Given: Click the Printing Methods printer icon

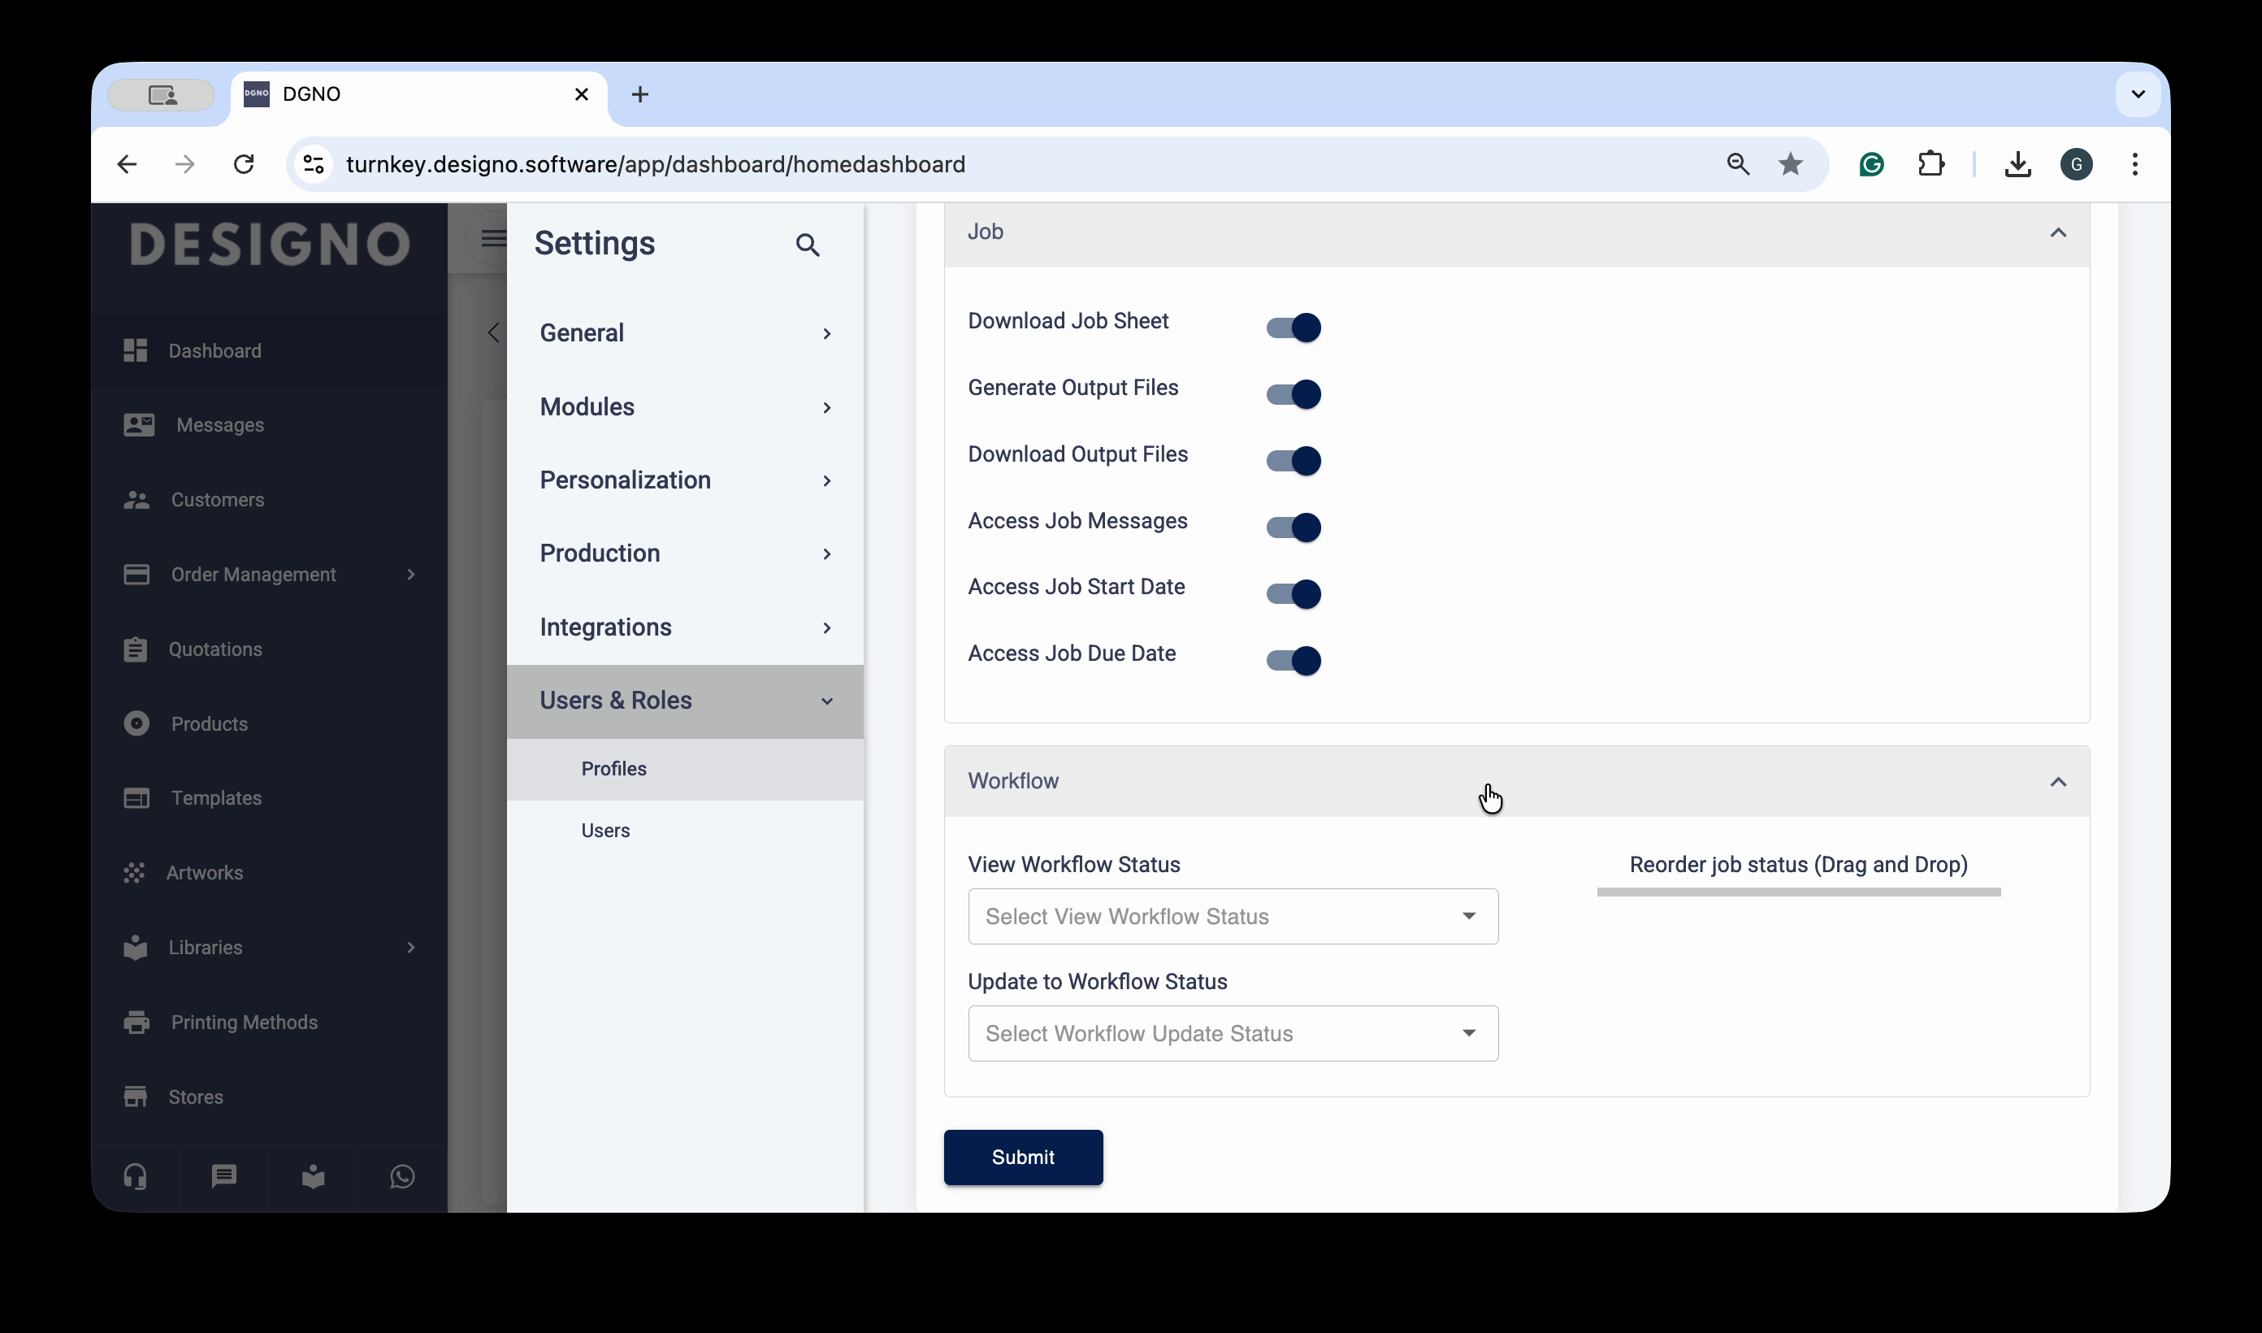Looking at the screenshot, I should (x=136, y=1023).
